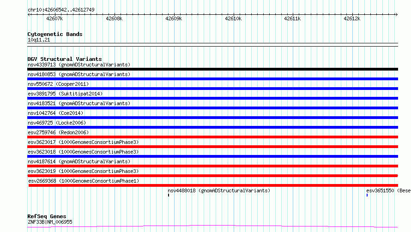
Task: Click blue bar for nsv469725 Locke2006
Action: click(212, 127)
